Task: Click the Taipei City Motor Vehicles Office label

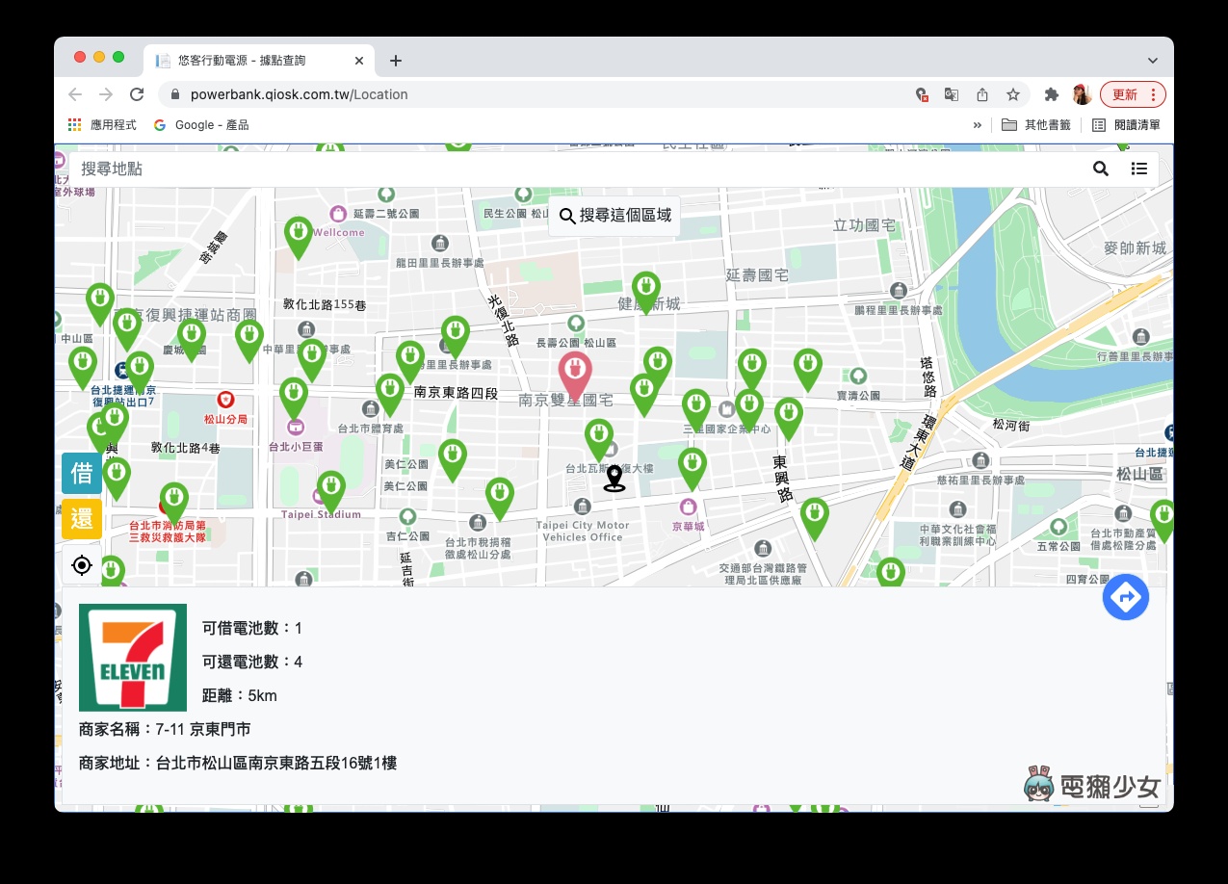Action: [x=584, y=532]
